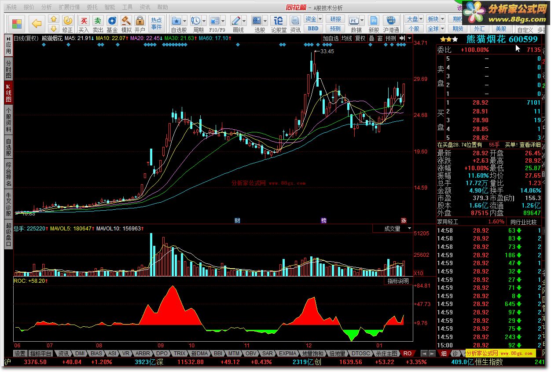Toggle the chart header 预测 option

391,39
